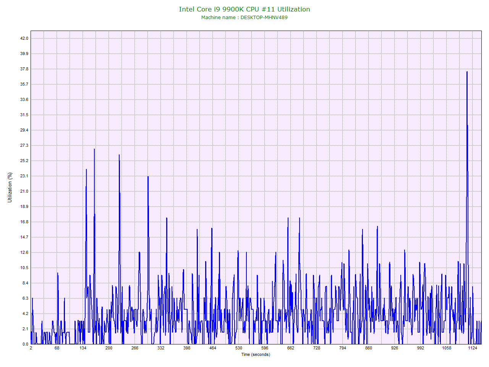This screenshot has width=489, height=367.
Task: Pick the 21.0 utilization axis label
Action: 24,191
